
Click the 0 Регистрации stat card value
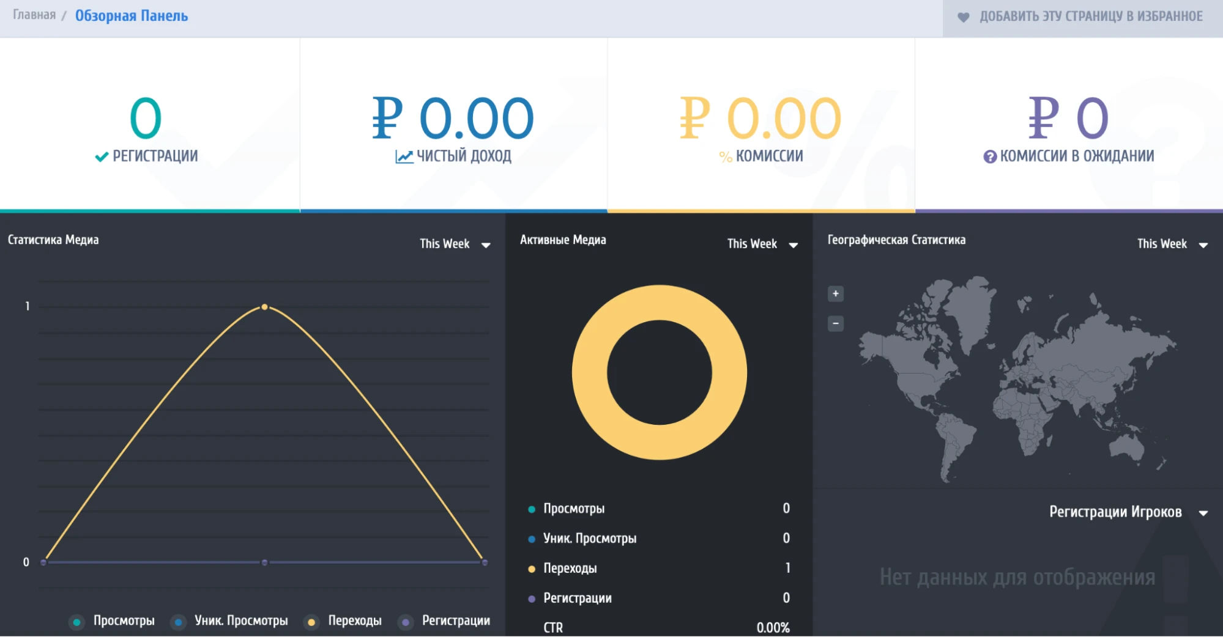point(146,118)
